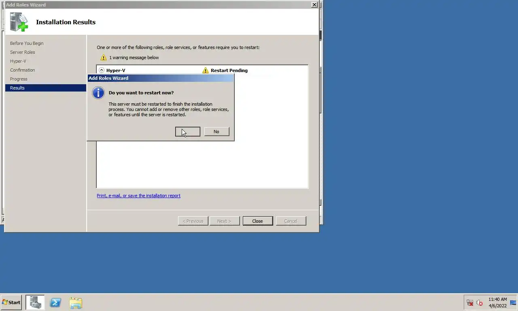This screenshot has height=311, width=518.
Task: Close the Add Roles Wizard window with X
Action: point(314,5)
